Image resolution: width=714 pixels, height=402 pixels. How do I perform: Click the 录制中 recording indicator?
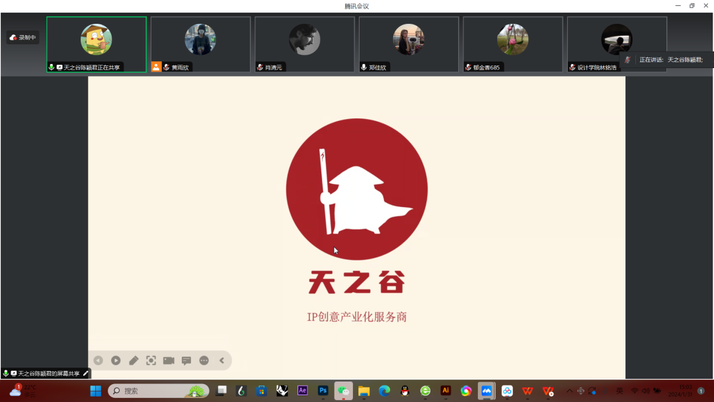pyautogui.click(x=23, y=38)
